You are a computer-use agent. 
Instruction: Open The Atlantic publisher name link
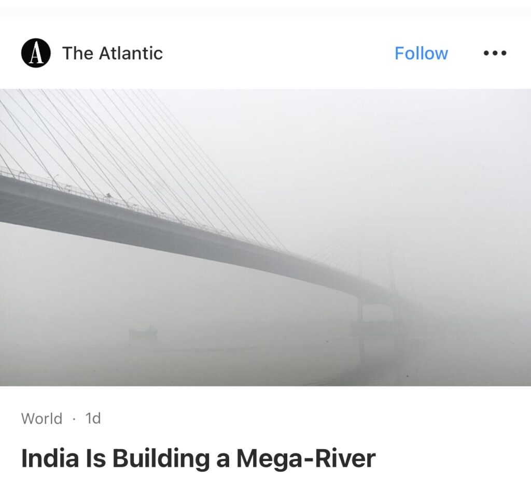pyautogui.click(x=112, y=53)
